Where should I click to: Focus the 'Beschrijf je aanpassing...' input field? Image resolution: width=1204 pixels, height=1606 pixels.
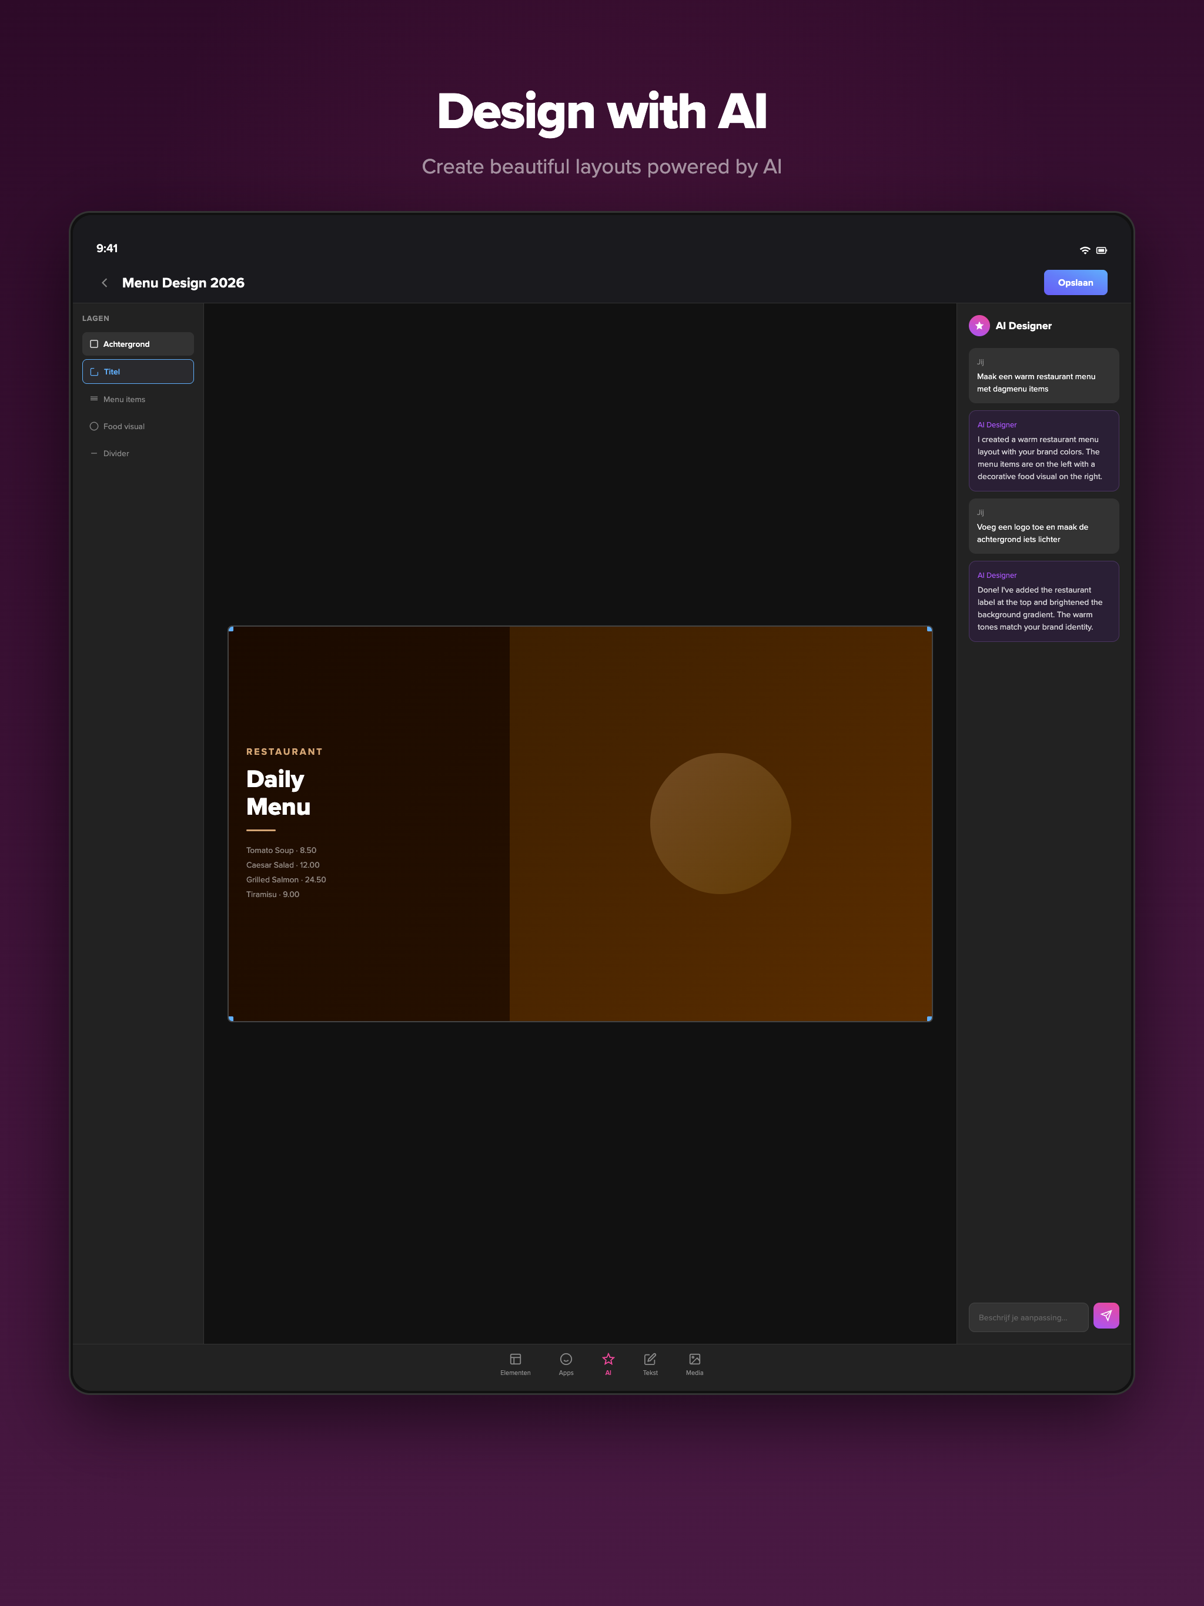(1028, 1317)
